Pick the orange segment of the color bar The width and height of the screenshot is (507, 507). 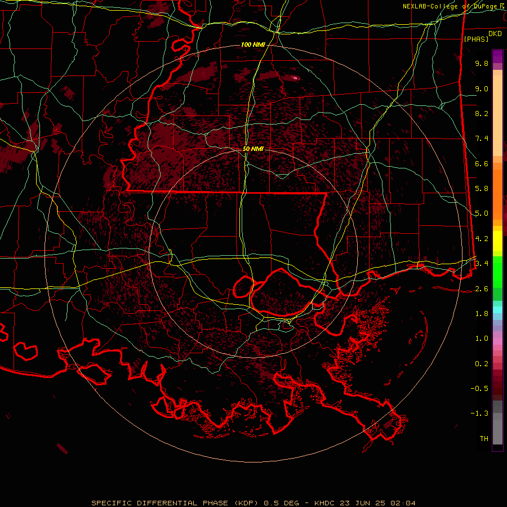(497, 195)
